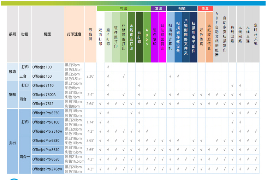Image resolution: width=267 pixels, height=180 pixels.
Task: Click the 无线网络 column header
Action: 240,34
